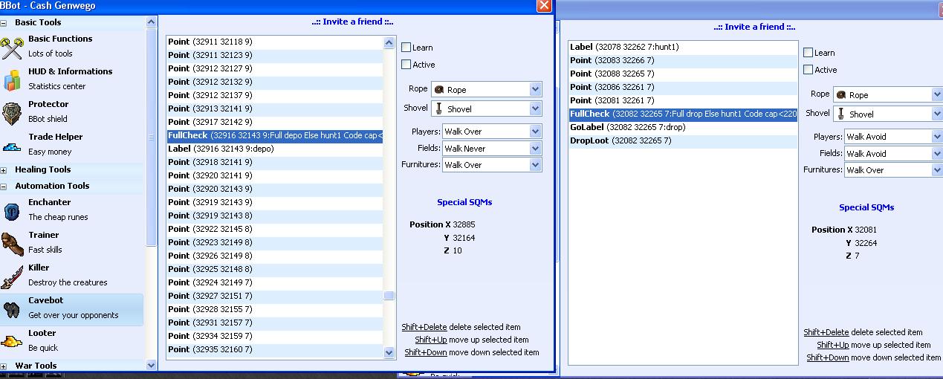The image size is (943, 379).
Task: Open the Trainer skills icon
Action: click(x=13, y=243)
